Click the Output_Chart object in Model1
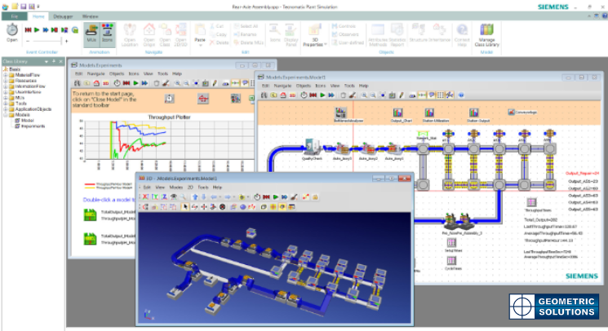This screenshot has width=608, height=331. pyautogui.click(x=397, y=113)
